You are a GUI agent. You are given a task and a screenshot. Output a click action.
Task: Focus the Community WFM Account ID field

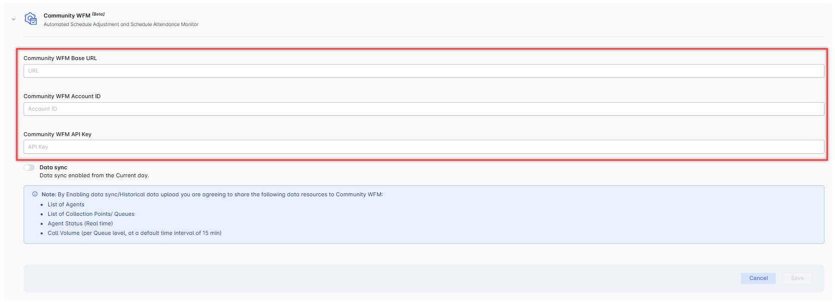[424, 109]
